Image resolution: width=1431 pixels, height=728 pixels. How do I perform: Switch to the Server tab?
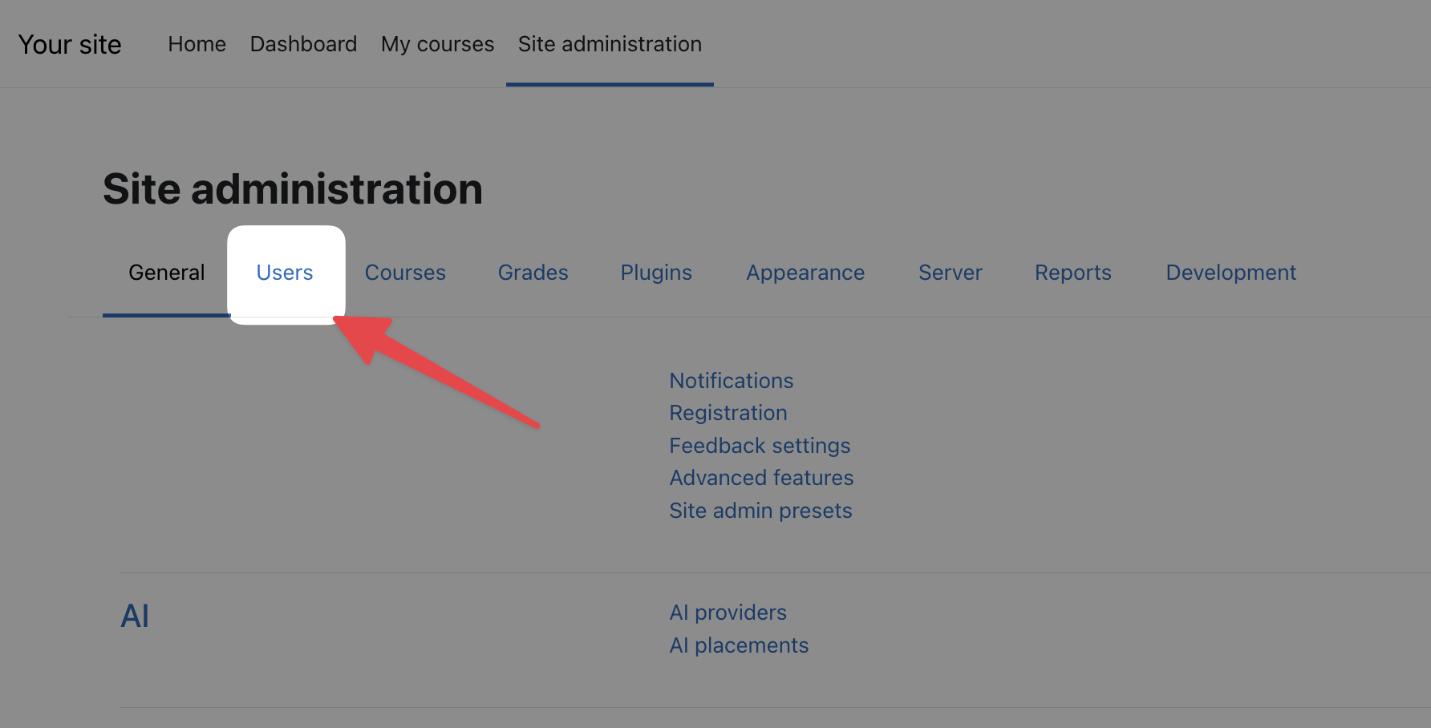950,273
